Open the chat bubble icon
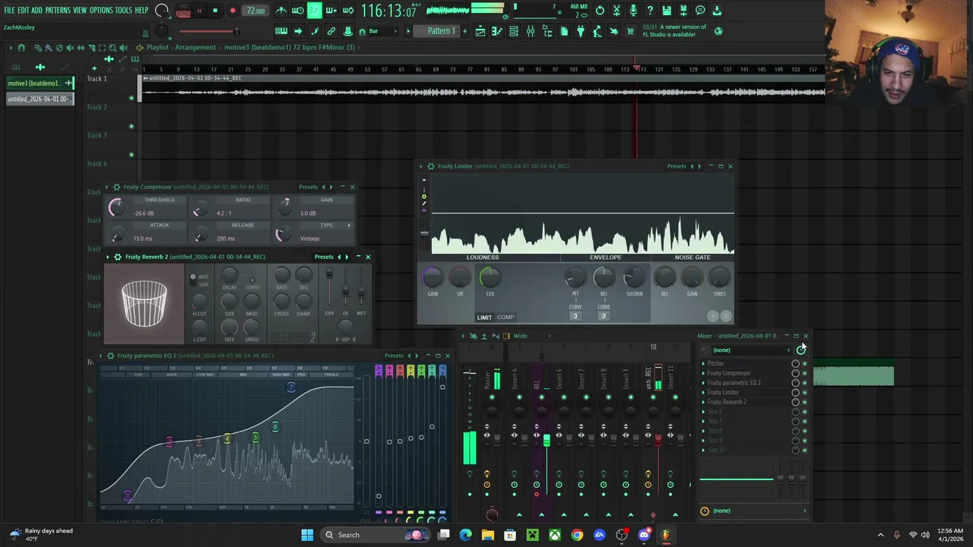The image size is (973, 547). pos(700,11)
